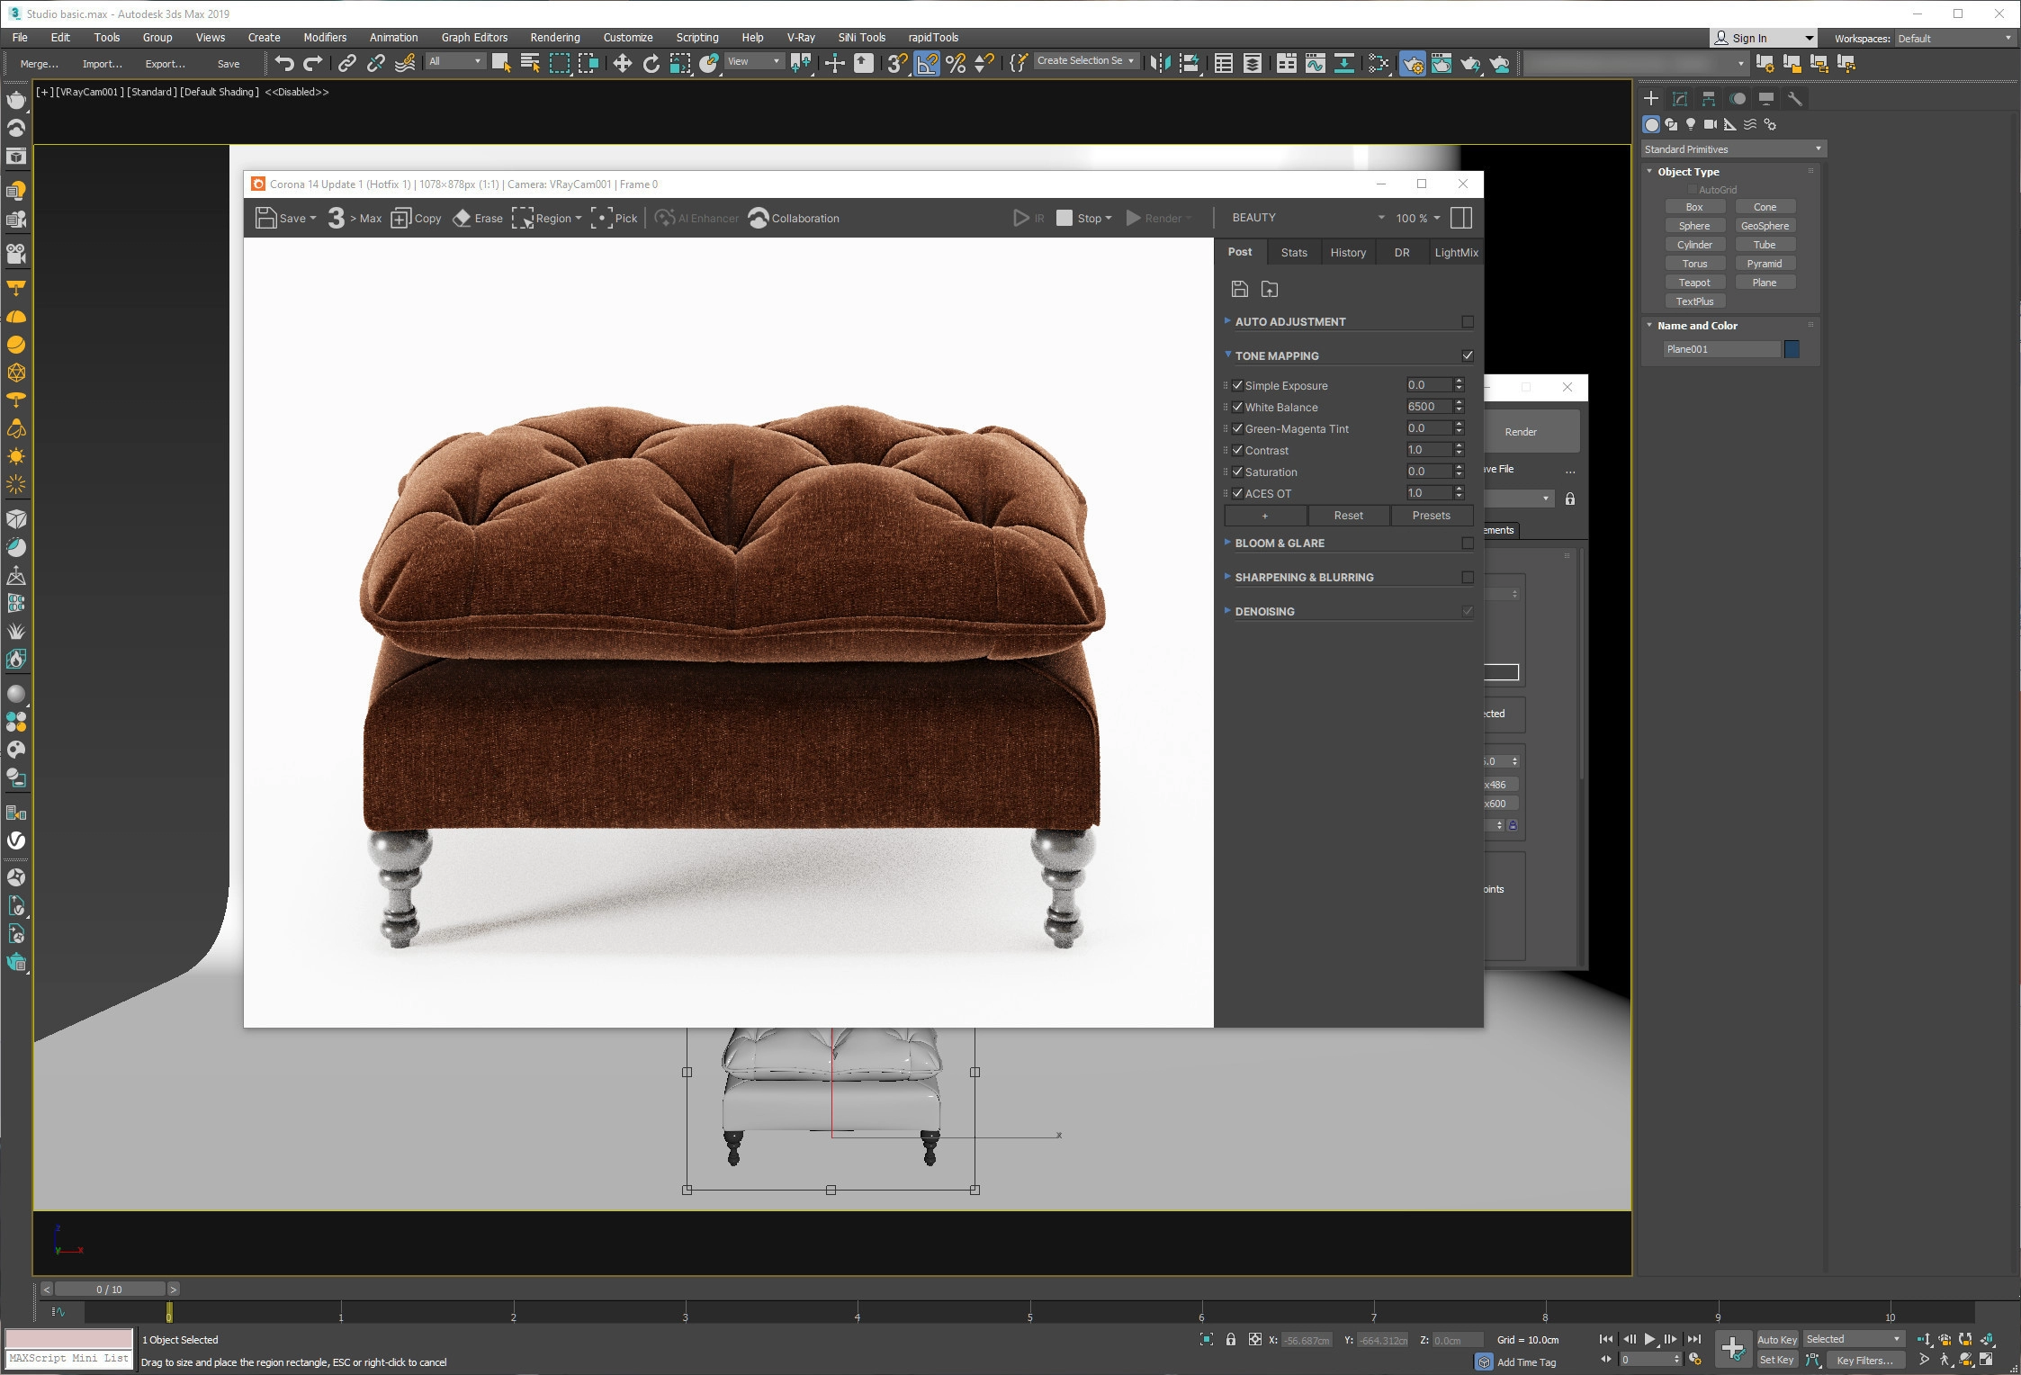Click the save post settings icon
The image size is (2021, 1375).
1240,289
